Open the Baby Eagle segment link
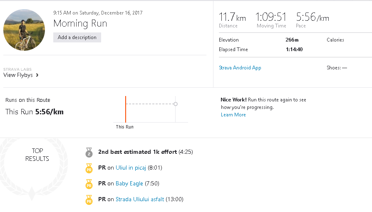This screenshot has height=212, width=372. click(129, 184)
